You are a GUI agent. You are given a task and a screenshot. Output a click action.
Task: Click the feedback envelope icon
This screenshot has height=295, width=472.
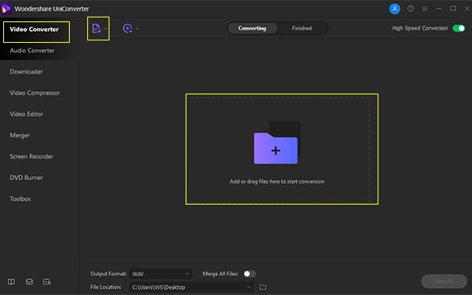(x=29, y=282)
